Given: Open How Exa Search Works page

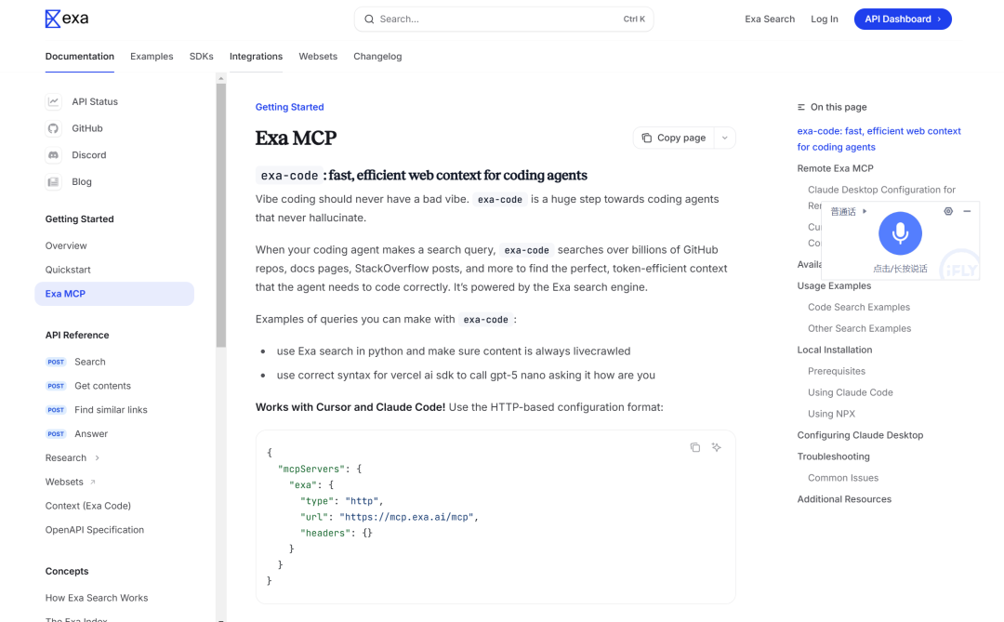Looking at the screenshot, I should click(x=97, y=598).
